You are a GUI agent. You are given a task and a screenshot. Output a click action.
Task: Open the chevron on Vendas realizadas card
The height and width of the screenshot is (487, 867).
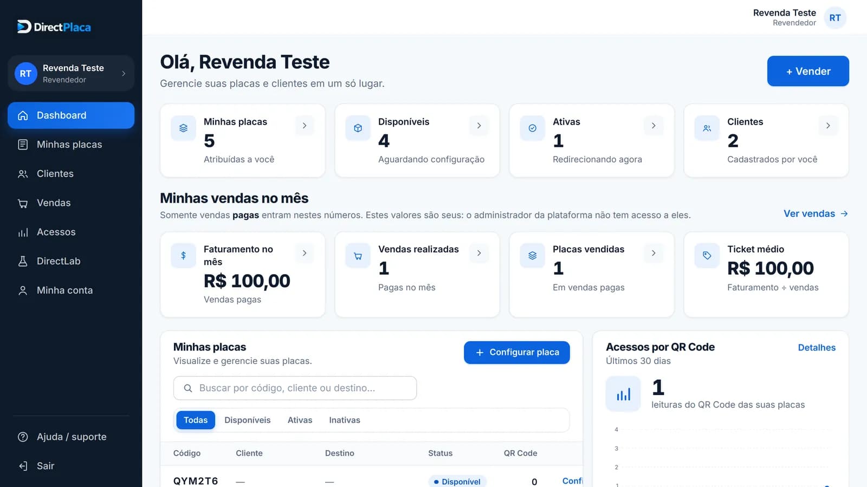[479, 253]
